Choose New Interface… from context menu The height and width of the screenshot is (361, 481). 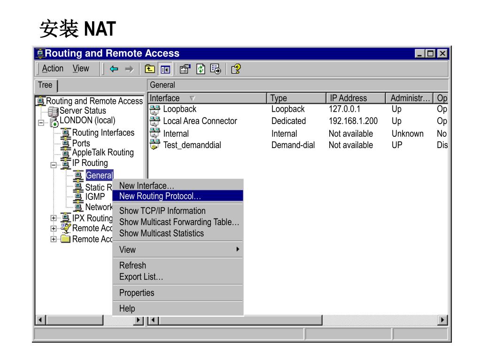178,185
